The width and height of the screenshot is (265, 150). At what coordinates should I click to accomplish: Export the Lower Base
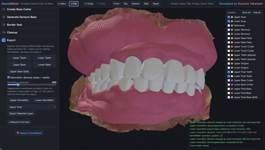coord(44,65)
